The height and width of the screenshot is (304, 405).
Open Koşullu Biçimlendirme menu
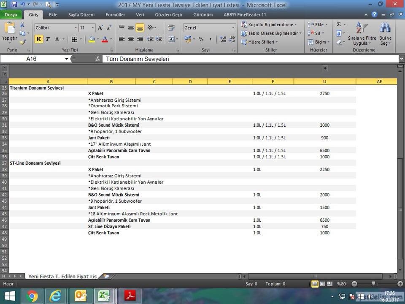click(x=269, y=24)
